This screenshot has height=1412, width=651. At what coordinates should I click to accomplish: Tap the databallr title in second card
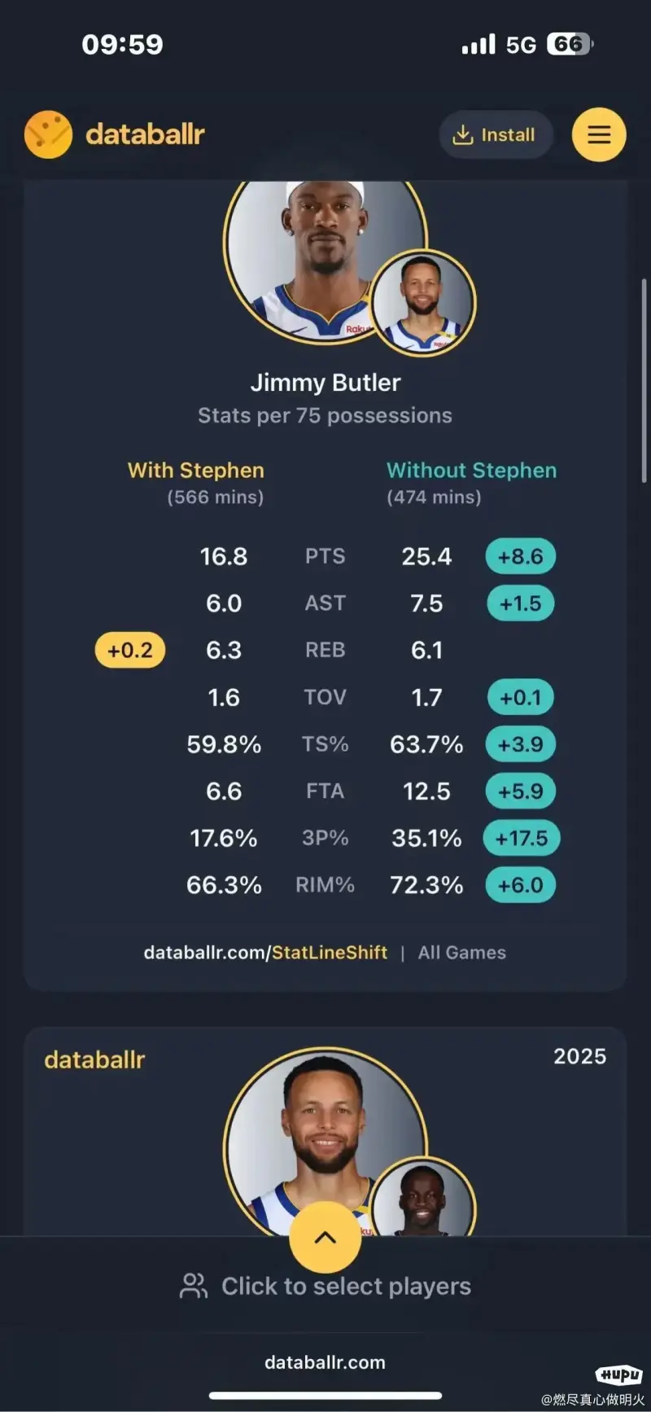94,1059
